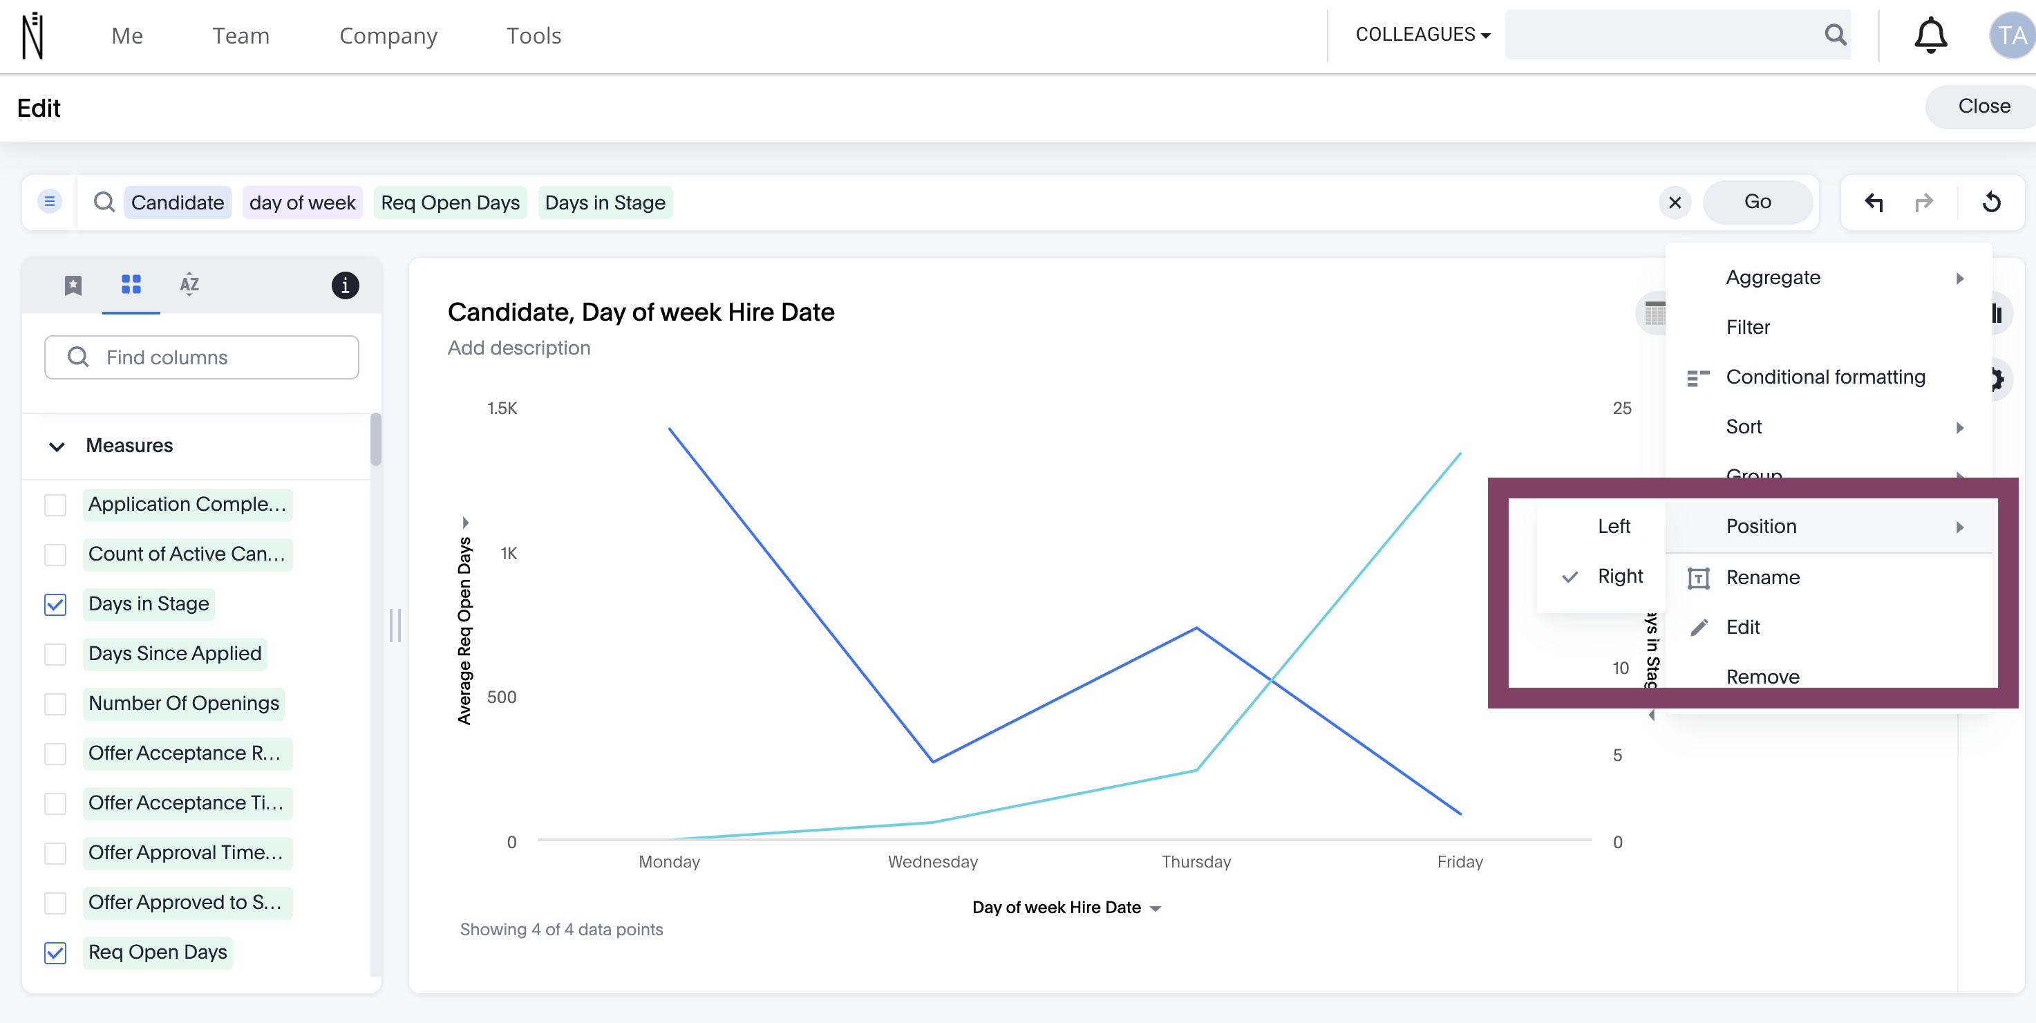
Task: Show info about data columns
Action: (x=346, y=285)
